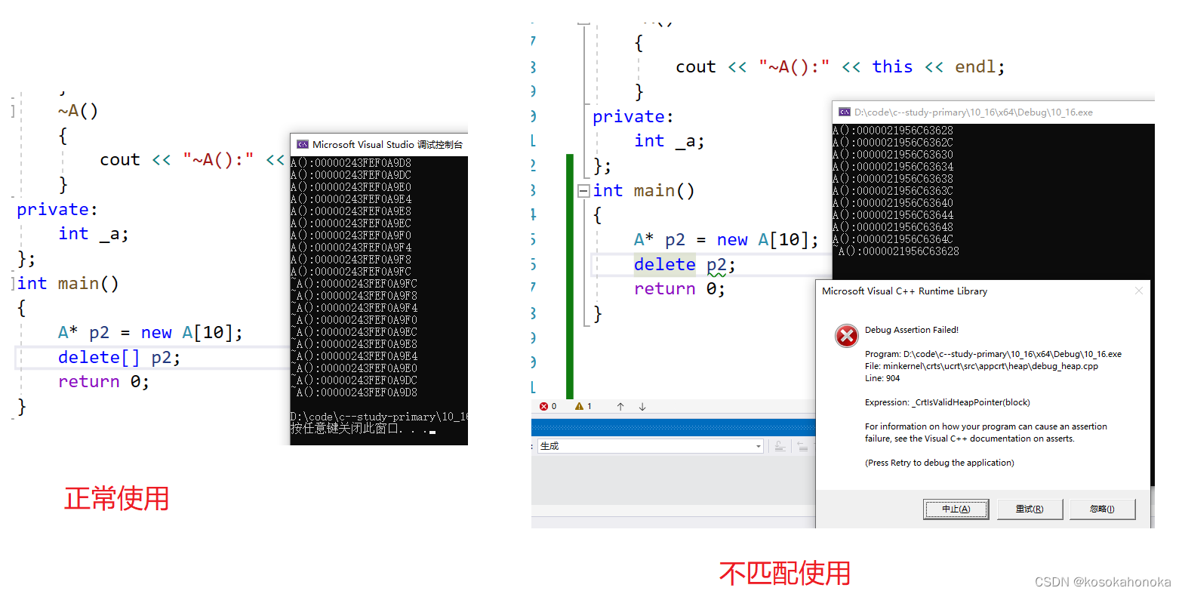Click the 正常使用 red caption

pos(116,499)
